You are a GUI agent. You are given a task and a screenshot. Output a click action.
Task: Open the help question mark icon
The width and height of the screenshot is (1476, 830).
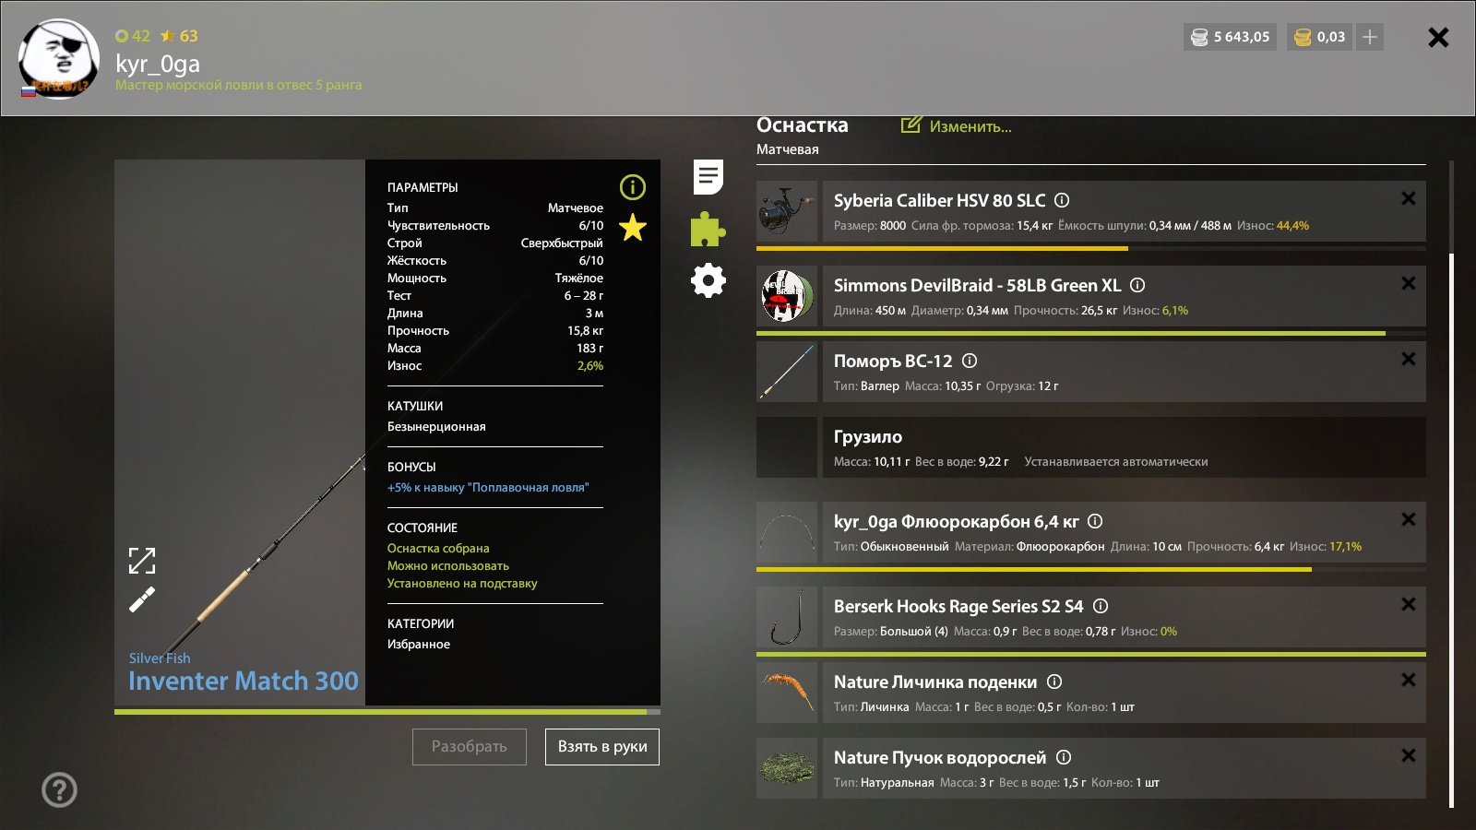pyautogui.click(x=60, y=790)
